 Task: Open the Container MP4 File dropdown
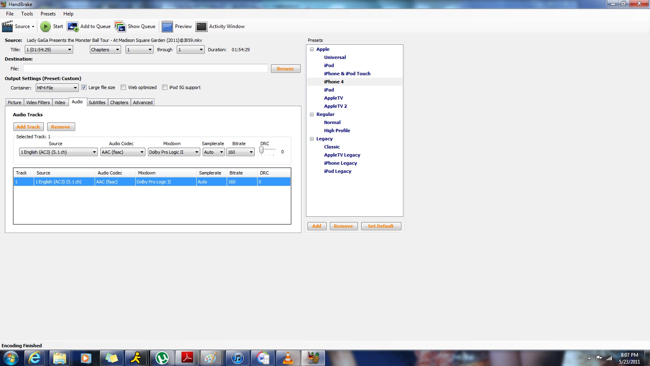(x=57, y=88)
